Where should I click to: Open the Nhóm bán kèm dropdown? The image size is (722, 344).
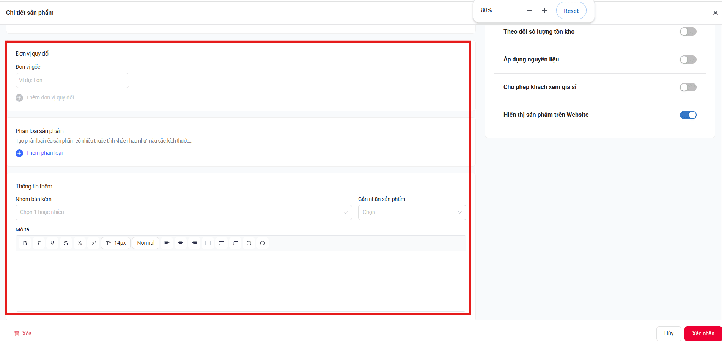(x=184, y=212)
